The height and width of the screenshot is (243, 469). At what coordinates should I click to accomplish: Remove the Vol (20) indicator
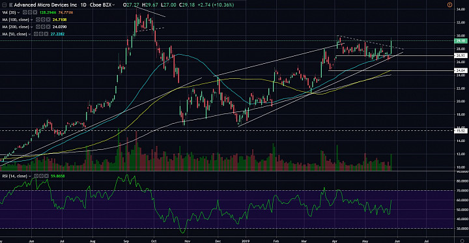pos(35,12)
